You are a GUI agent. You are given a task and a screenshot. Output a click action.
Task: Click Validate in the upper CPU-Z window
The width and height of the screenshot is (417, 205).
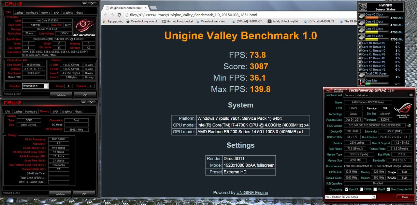tap(61, 95)
